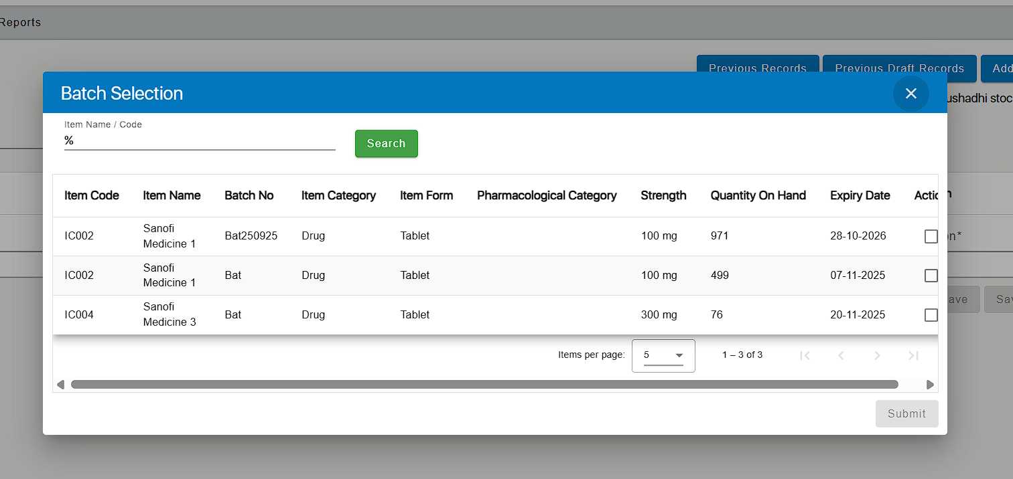The image size is (1013, 479).
Task: Click the Search button
Action: coord(386,144)
